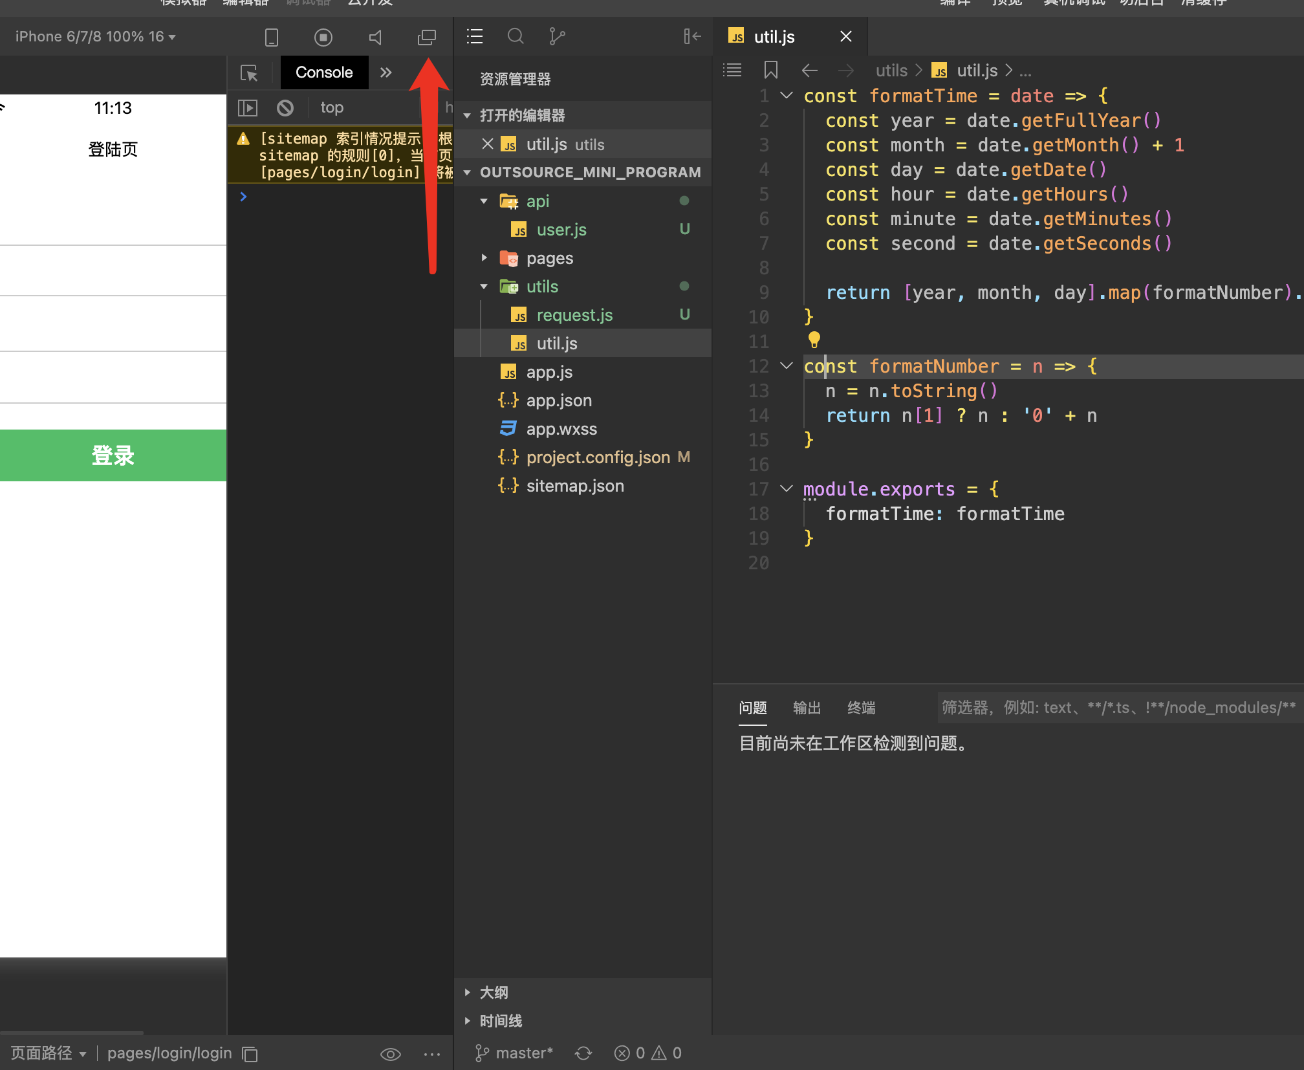Toggle the console sidebar panel button

tap(248, 107)
